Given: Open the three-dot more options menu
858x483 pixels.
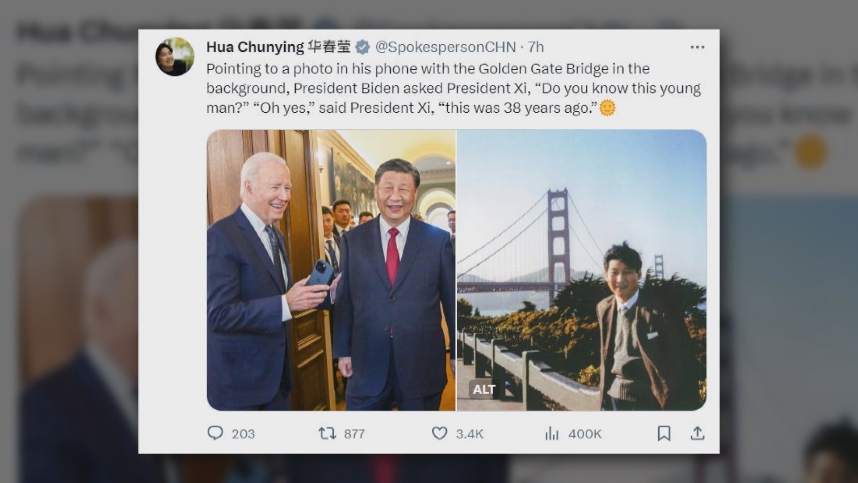Looking at the screenshot, I should click(697, 47).
